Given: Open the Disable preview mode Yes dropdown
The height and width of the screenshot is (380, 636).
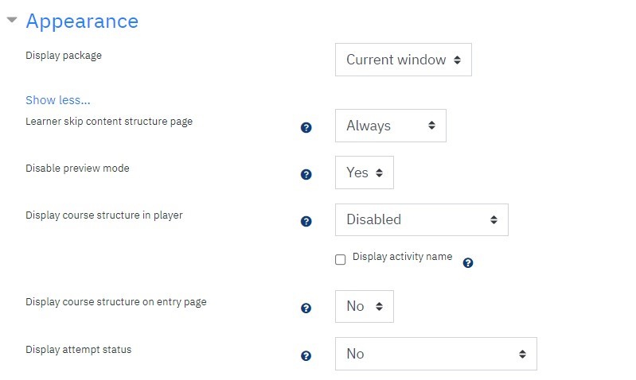Looking at the screenshot, I should click(365, 173).
